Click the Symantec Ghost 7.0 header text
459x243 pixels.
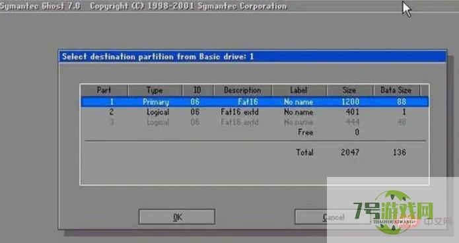(x=40, y=6)
